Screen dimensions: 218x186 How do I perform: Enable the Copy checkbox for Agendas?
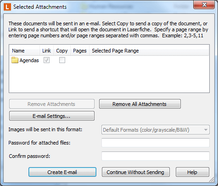pos(62,60)
